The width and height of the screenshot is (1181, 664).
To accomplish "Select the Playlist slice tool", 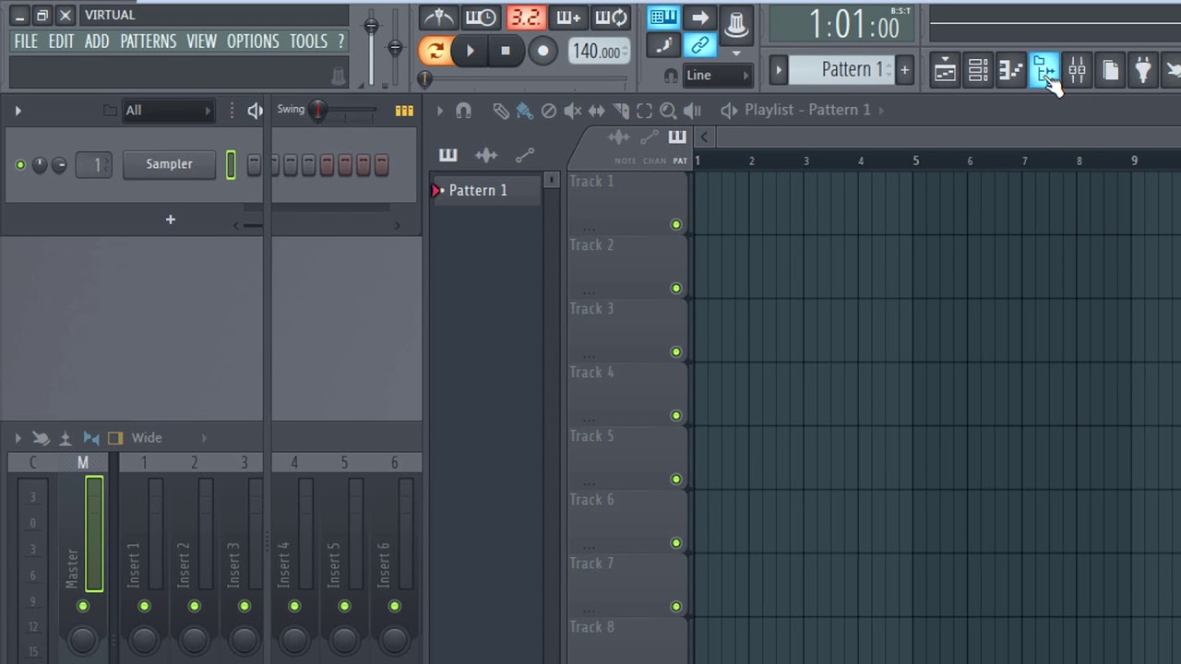I will point(620,111).
